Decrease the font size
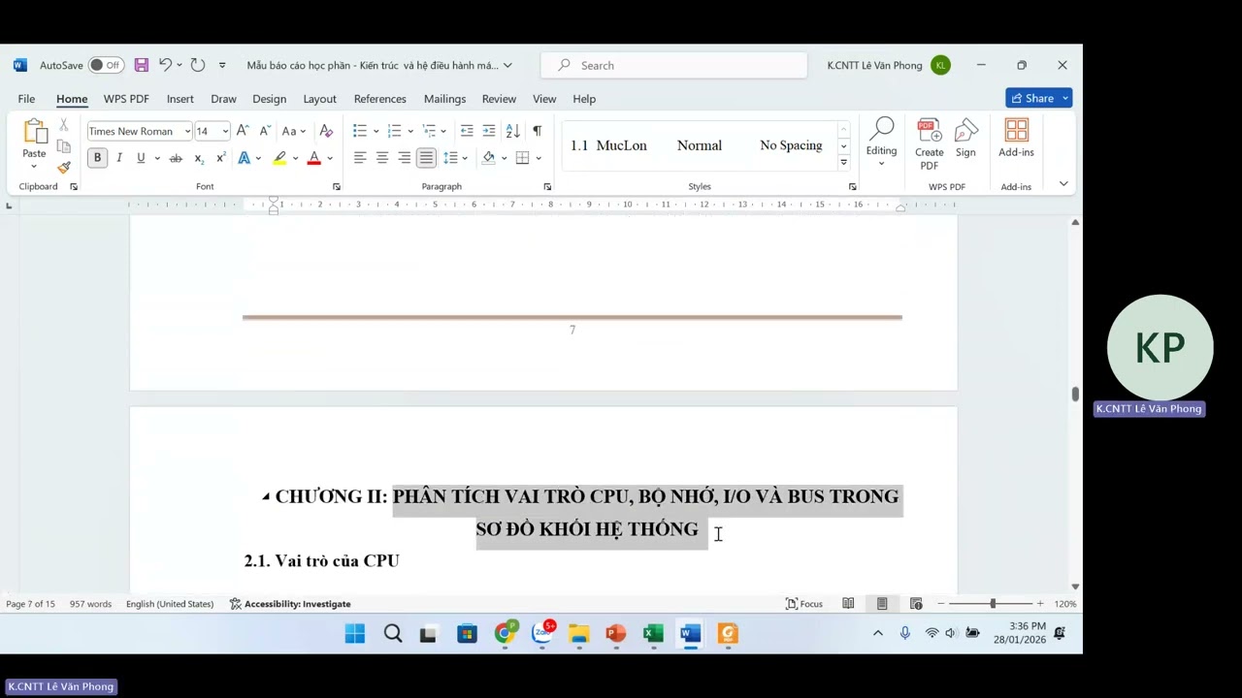The height and width of the screenshot is (698, 1242). [x=264, y=131]
